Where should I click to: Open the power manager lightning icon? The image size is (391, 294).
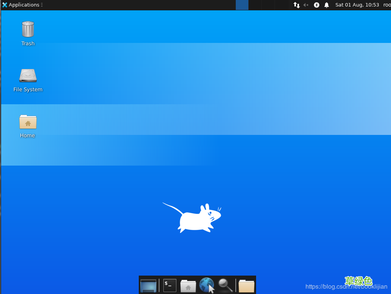(316, 5)
